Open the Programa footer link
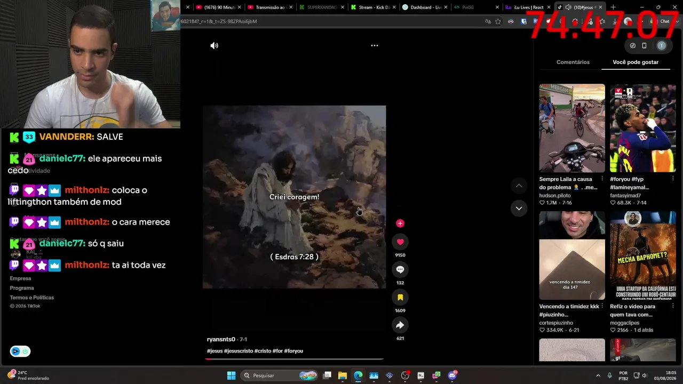 22,288
